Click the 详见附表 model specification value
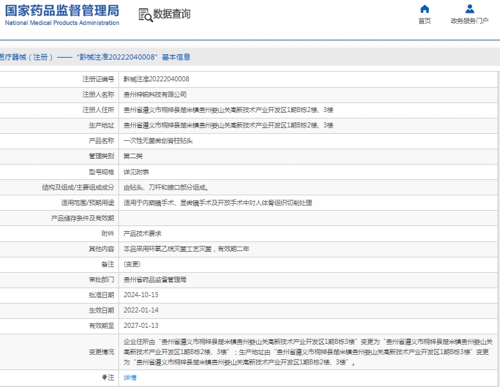Screen dimensions: 500x390 [x=136, y=172]
